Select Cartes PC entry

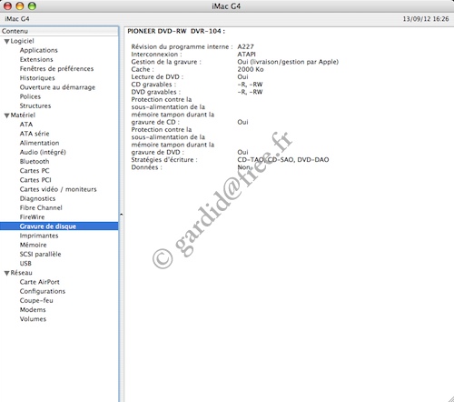click(x=35, y=171)
